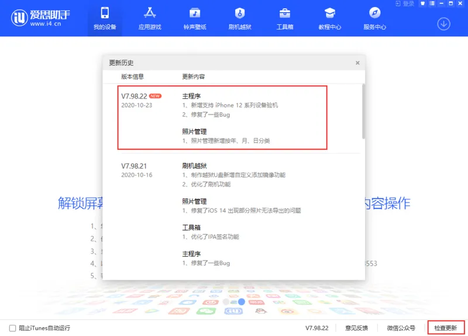This screenshot has height=336, width=468.
Task: Click the 刷机越狱 heading under V7.98.21
Action: click(194, 166)
